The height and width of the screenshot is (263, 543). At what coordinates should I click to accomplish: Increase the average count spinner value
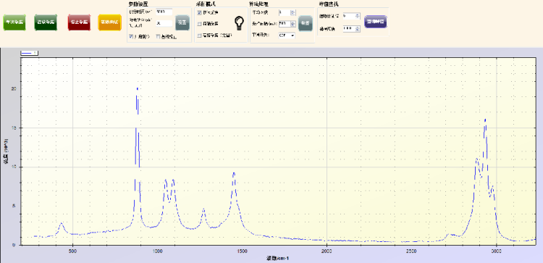[x=292, y=11]
